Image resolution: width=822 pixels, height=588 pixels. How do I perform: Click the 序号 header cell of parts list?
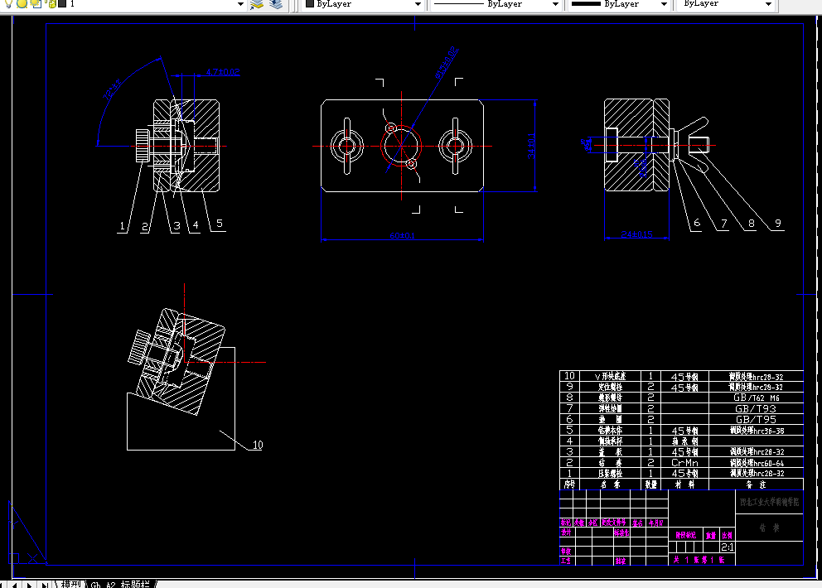click(x=569, y=484)
